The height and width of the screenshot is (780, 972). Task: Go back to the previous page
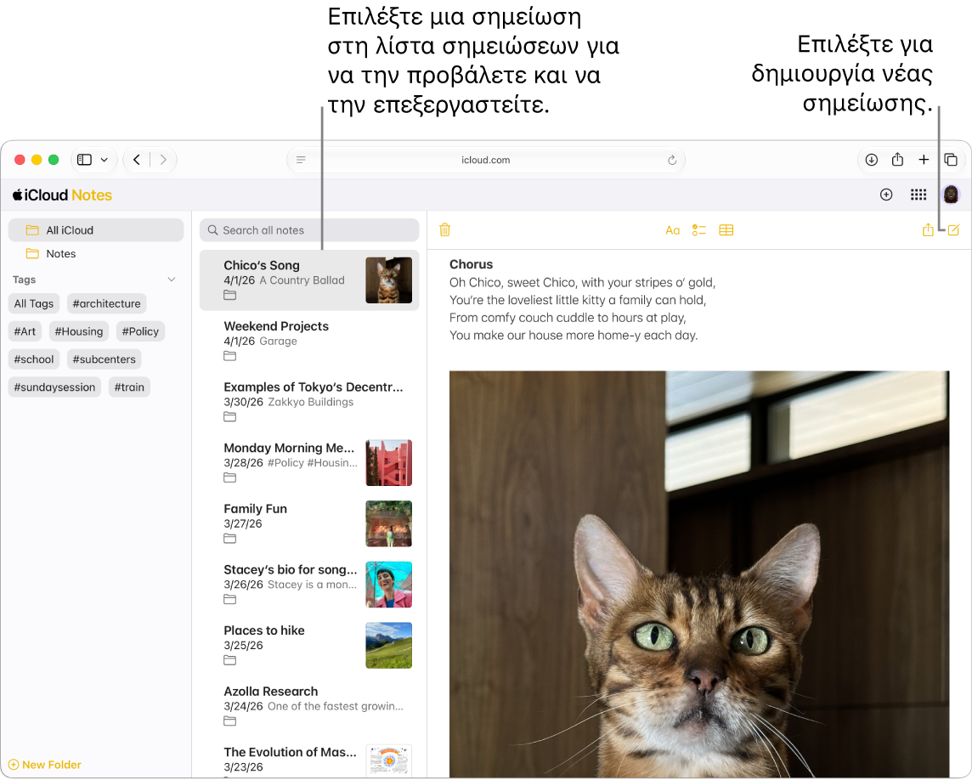137,160
